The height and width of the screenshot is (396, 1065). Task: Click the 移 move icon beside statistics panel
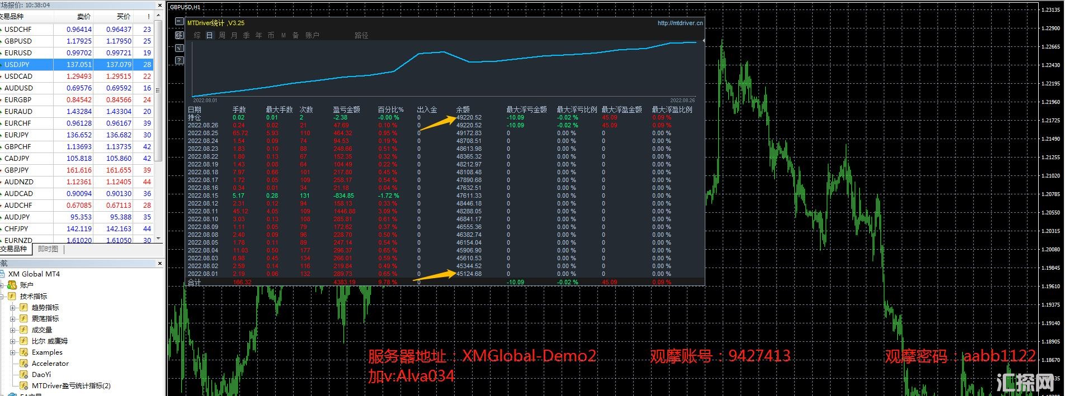[179, 35]
